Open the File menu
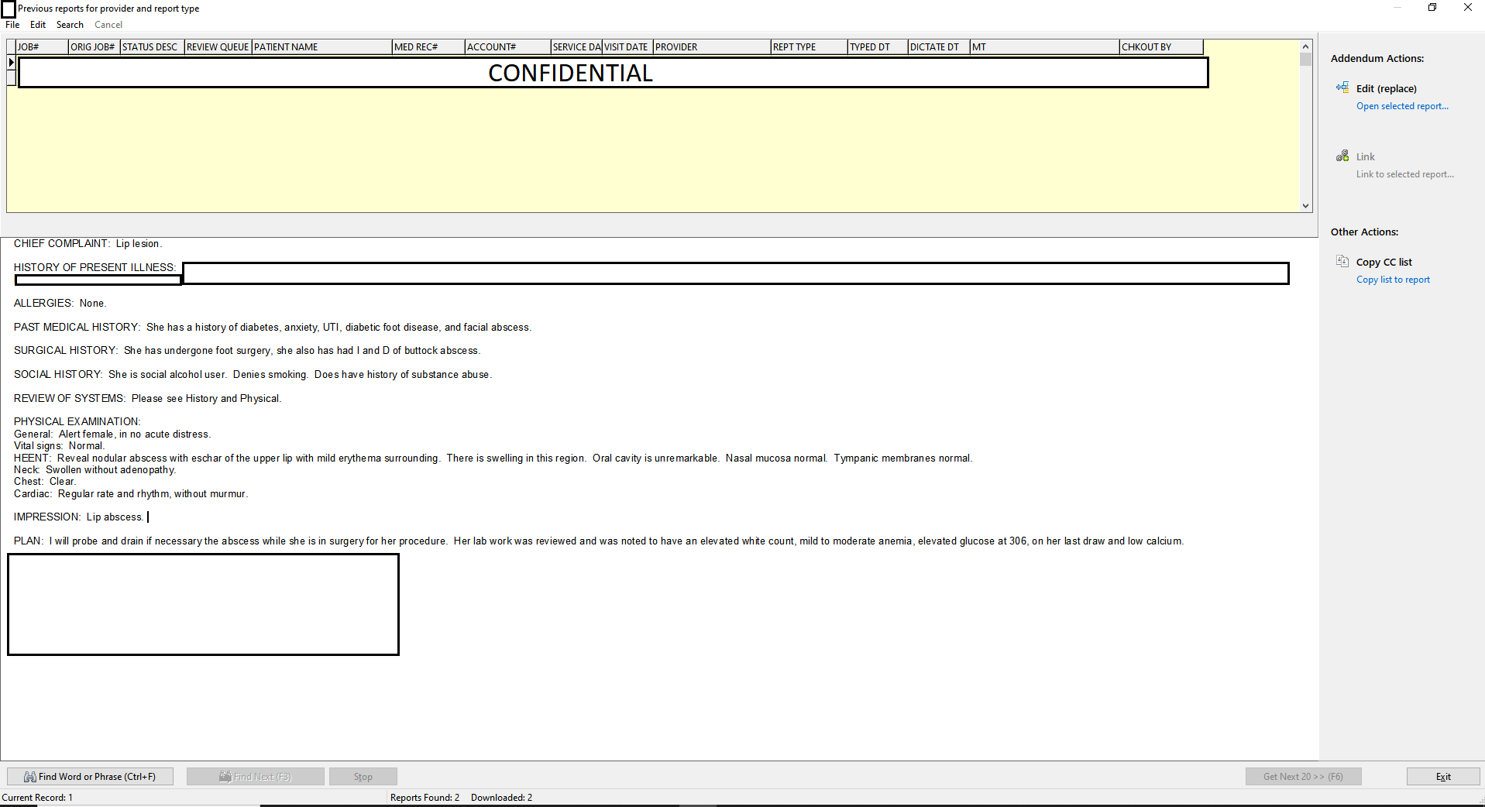This screenshot has width=1485, height=807. click(12, 25)
